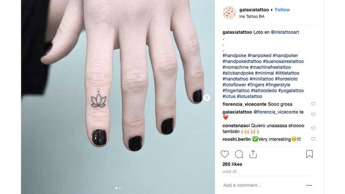Viewport: 345px width, 194px height.
Task: Like constanzaci's comment heart
Action: [x=313, y=128]
